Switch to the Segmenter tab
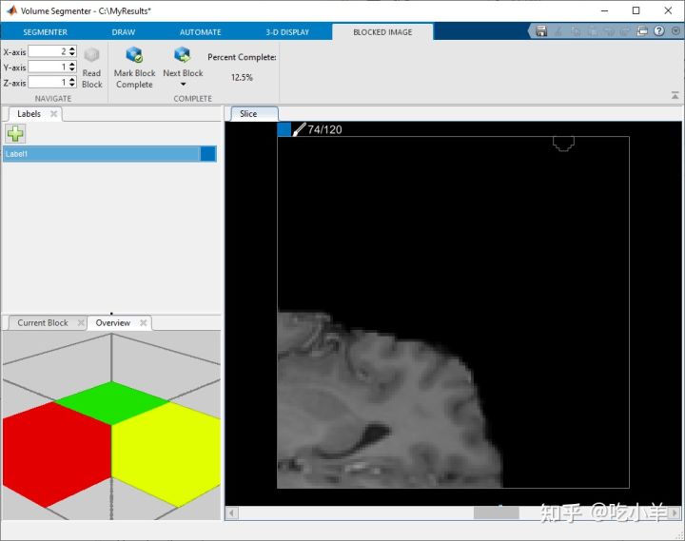The height and width of the screenshot is (541, 685). pyautogui.click(x=45, y=31)
